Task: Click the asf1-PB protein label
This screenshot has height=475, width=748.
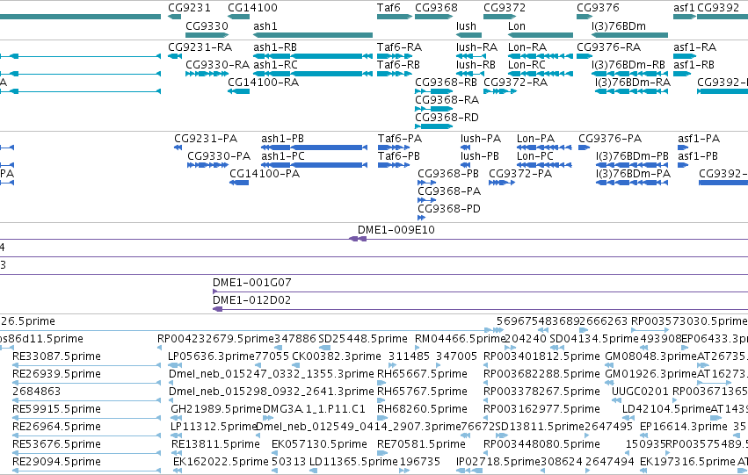Action: (x=697, y=156)
